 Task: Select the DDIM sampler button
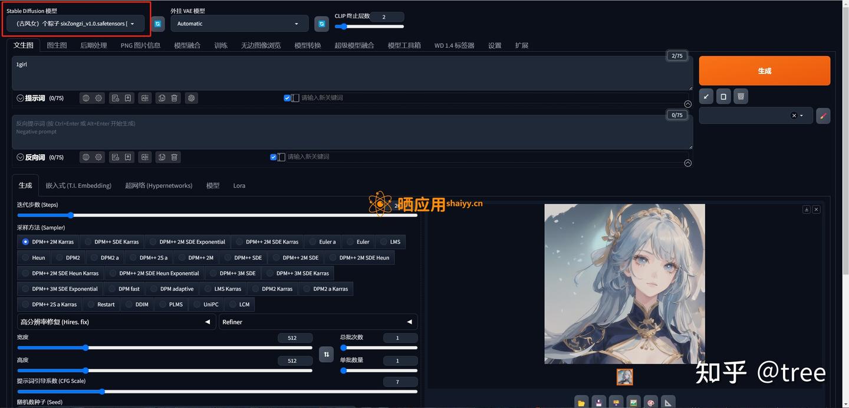click(136, 304)
